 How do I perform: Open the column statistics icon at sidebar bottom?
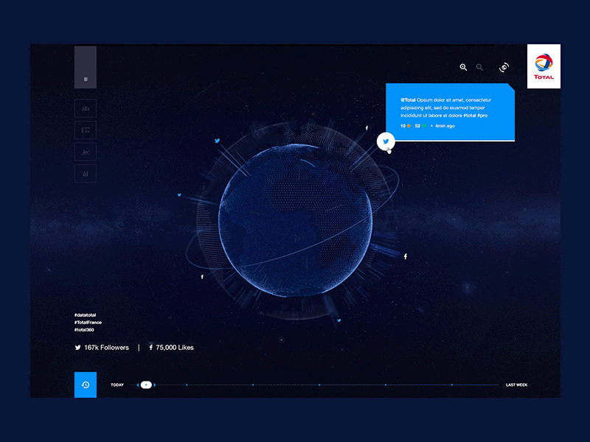(x=86, y=172)
